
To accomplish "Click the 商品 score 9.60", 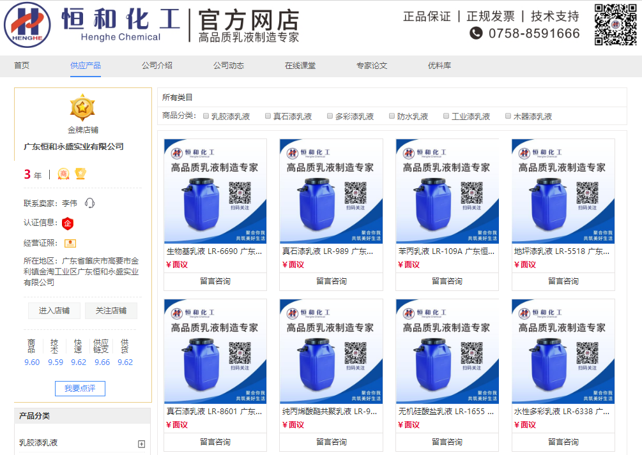I will click(32, 362).
